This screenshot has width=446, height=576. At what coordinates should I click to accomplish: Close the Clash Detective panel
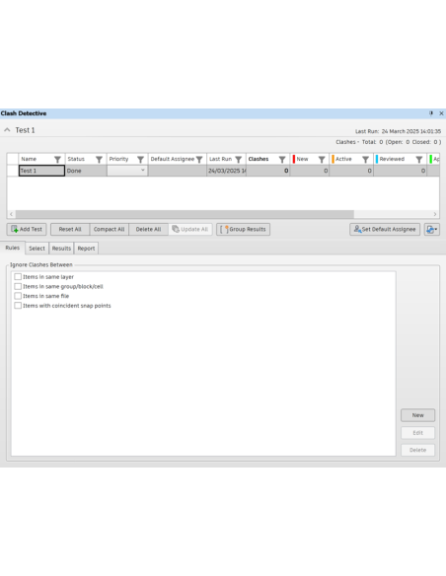point(441,113)
